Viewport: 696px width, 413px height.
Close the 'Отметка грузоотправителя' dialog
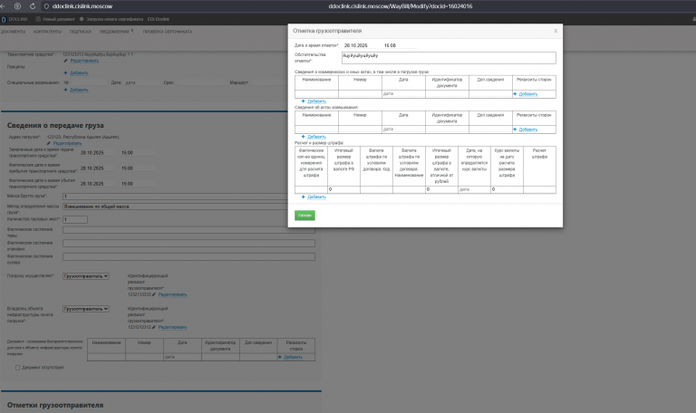[x=556, y=31]
